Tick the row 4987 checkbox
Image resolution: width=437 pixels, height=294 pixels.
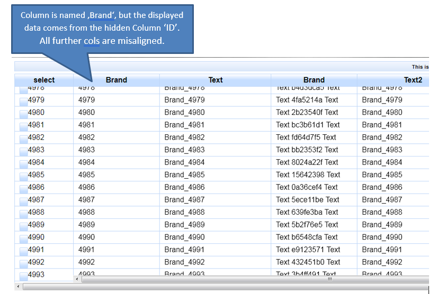(x=24, y=202)
